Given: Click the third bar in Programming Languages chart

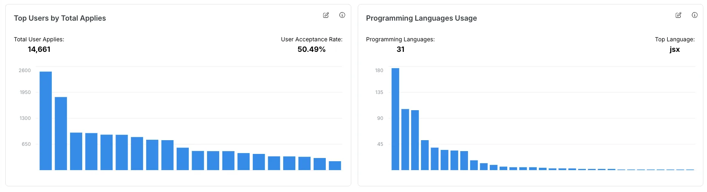Looking at the screenshot, I should click(415, 140).
